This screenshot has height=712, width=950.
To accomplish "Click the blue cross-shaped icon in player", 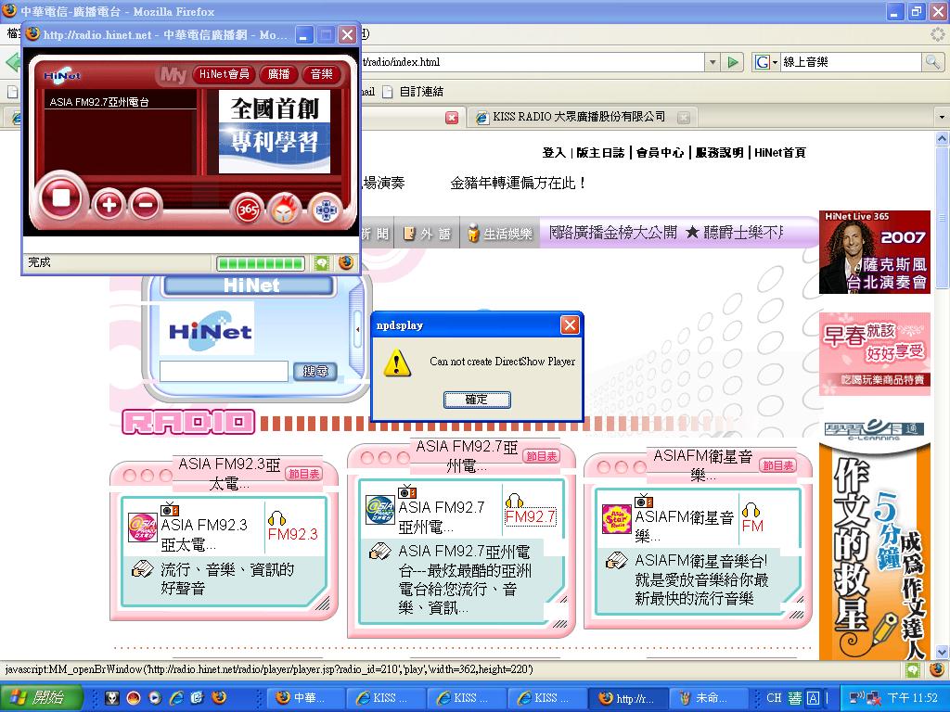I will [326, 210].
